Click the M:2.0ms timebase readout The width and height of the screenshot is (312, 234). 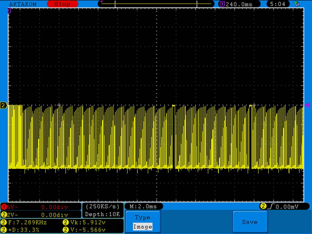tap(143, 206)
